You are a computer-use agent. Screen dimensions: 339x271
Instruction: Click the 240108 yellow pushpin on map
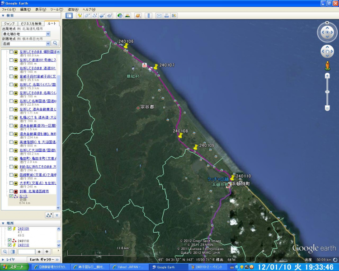180,135
